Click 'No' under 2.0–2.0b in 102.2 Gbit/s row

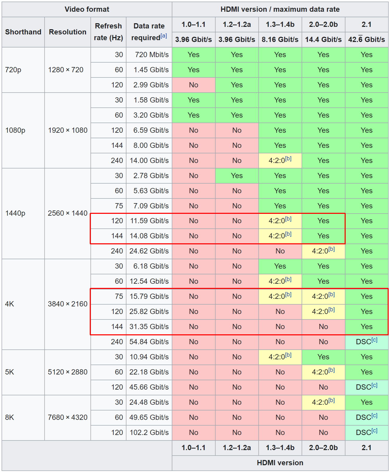(323, 433)
